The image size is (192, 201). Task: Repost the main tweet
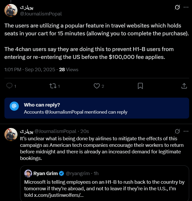[53, 86]
